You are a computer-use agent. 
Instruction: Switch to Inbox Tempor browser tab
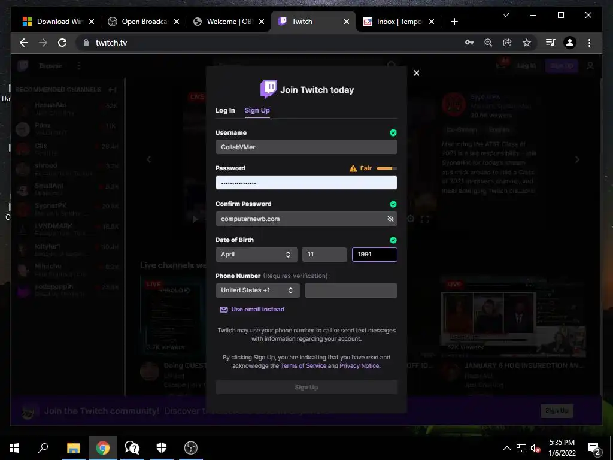point(399,22)
